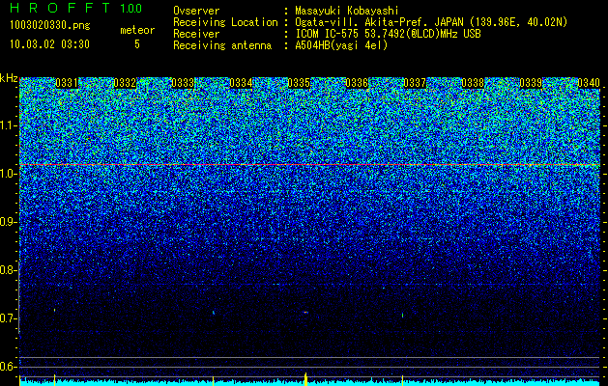608x386 pixels.
Task: Click the 0335 time marker
Action: [299, 83]
